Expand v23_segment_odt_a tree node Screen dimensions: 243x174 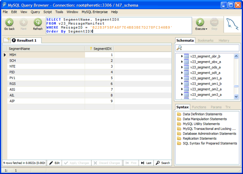(182, 73)
